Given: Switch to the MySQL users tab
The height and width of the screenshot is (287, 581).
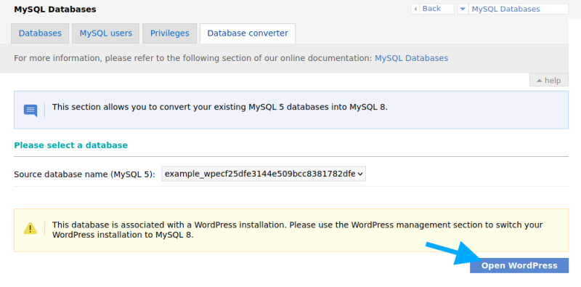Looking at the screenshot, I should pos(105,33).
